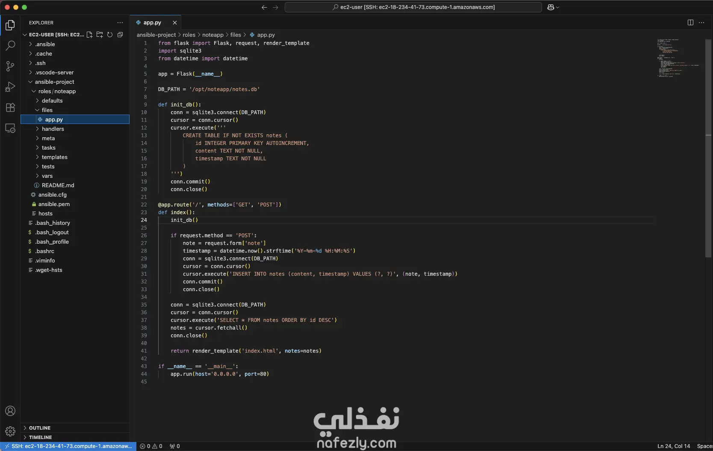Screen dimensions: 713x451
Task: Open the Source Control panel
Action: 10,66
